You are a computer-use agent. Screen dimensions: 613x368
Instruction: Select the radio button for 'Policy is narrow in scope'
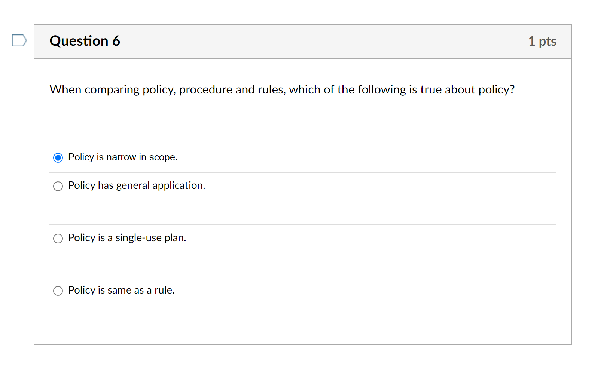58,158
